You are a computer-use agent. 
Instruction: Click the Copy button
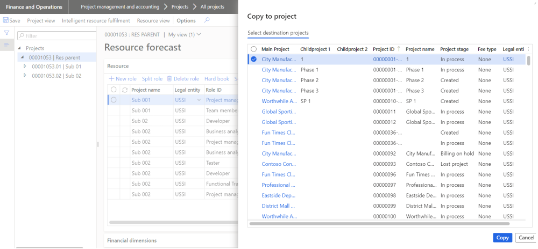[502, 238]
